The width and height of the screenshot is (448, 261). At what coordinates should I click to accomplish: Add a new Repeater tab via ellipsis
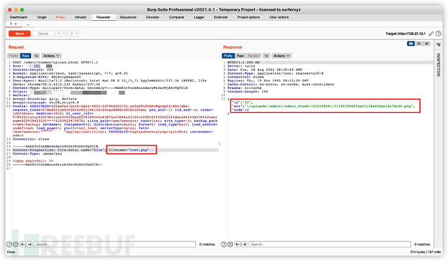point(28,24)
